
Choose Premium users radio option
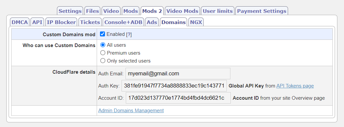103,53
